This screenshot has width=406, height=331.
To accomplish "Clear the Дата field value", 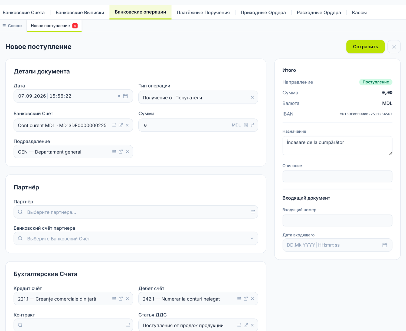I will click(119, 96).
